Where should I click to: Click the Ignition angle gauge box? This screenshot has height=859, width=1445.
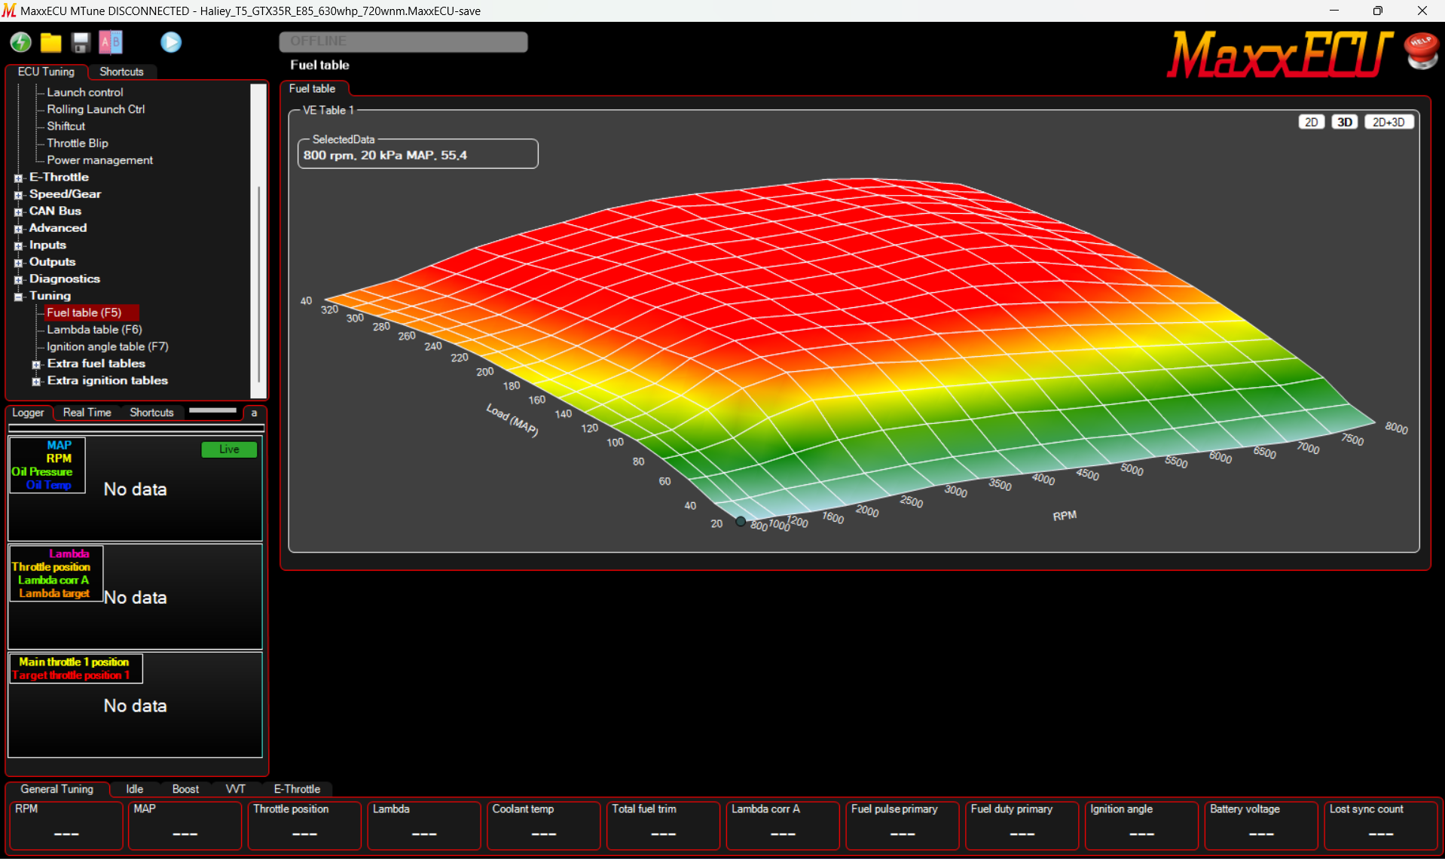pos(1142,825)
